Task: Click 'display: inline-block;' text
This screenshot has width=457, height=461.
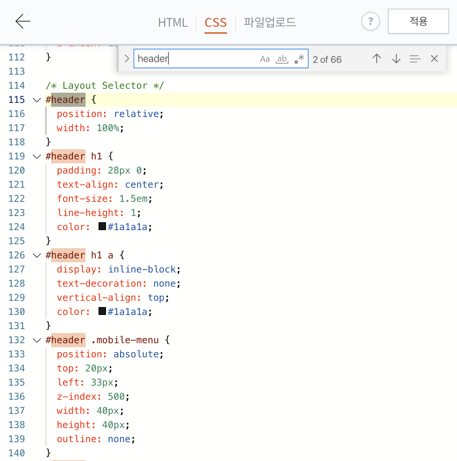Action: (119, 269)
